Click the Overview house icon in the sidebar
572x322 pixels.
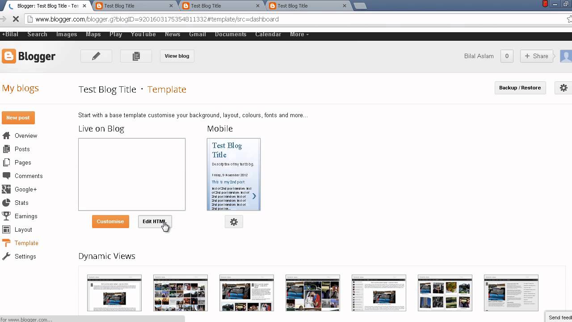click(6, 136)
